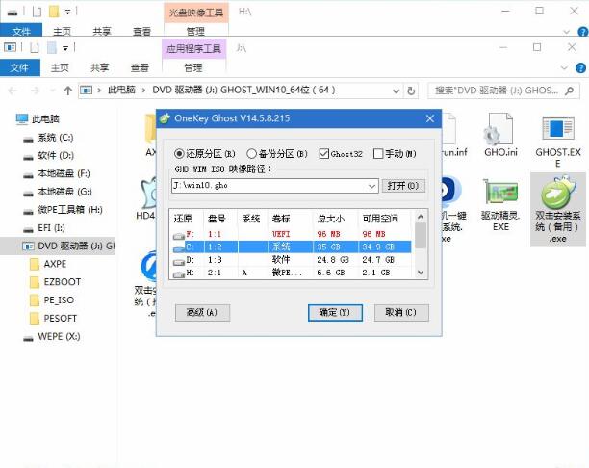
Task: Click the up-directory arrow in address bar
Action: [67, 90]
